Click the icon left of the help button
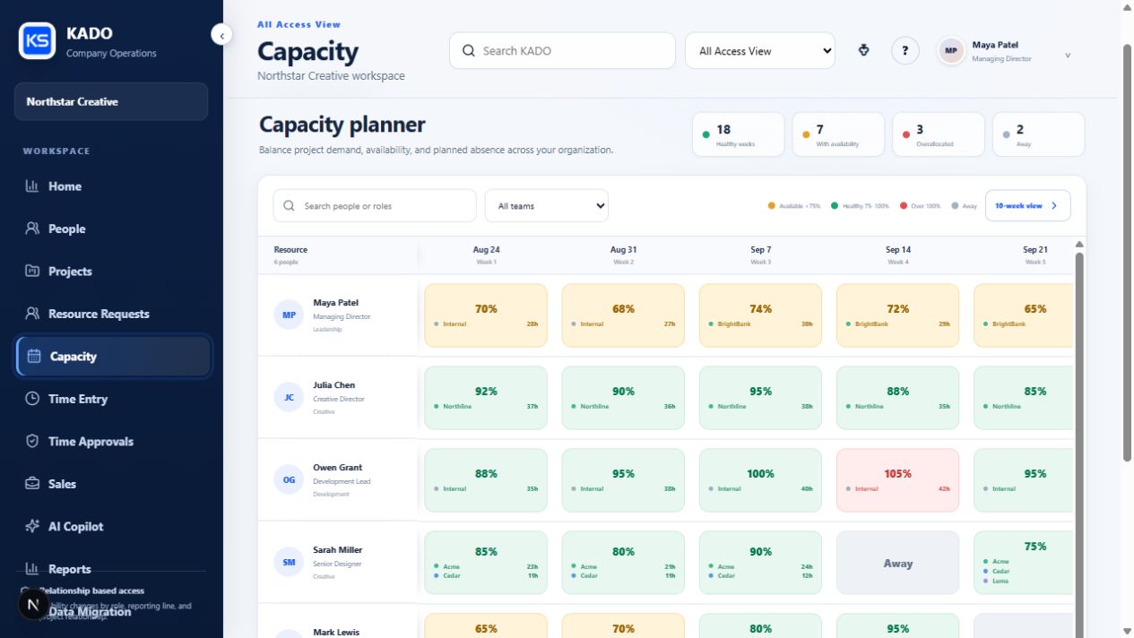 [864, 50]
